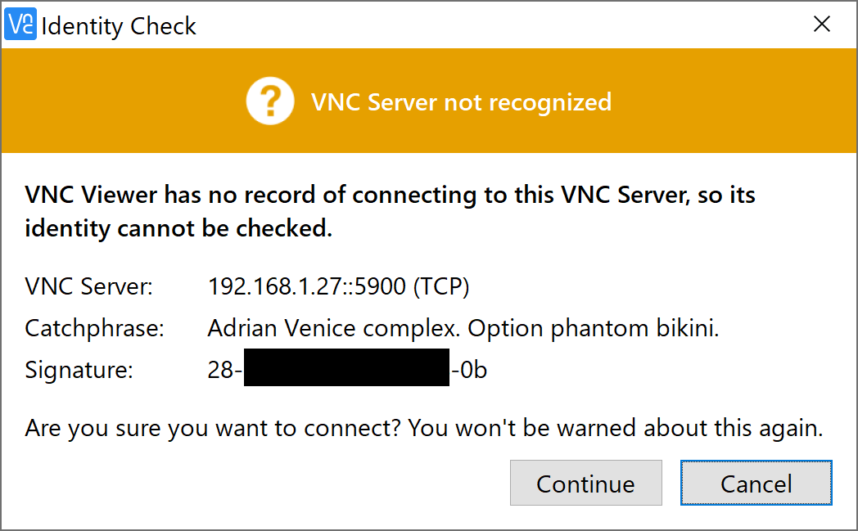Click the bold "VNC Viewer has no record" message
Screen dimensions: 858x531
[x=390, y=196]
